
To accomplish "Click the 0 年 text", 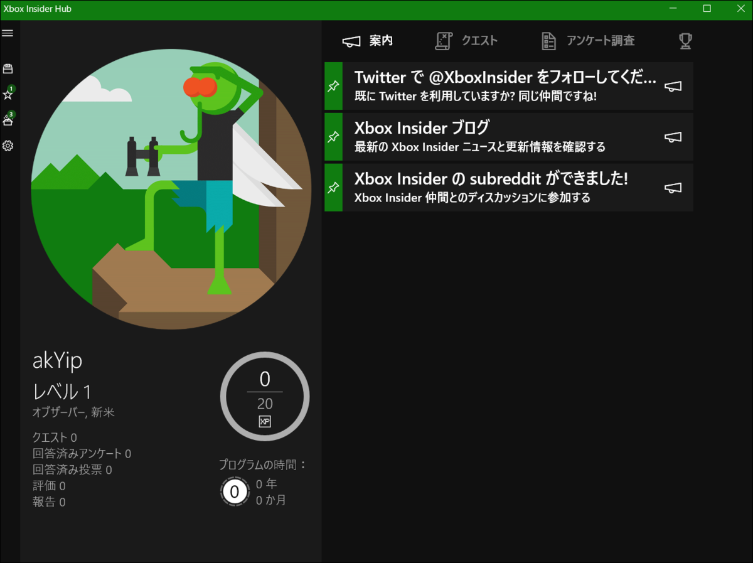I will pyautogui.click(x=267, y=484).
